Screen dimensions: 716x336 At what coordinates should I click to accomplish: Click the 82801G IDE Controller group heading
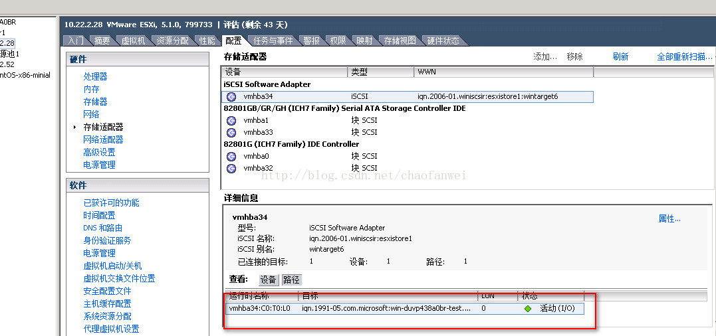(291, 144)
